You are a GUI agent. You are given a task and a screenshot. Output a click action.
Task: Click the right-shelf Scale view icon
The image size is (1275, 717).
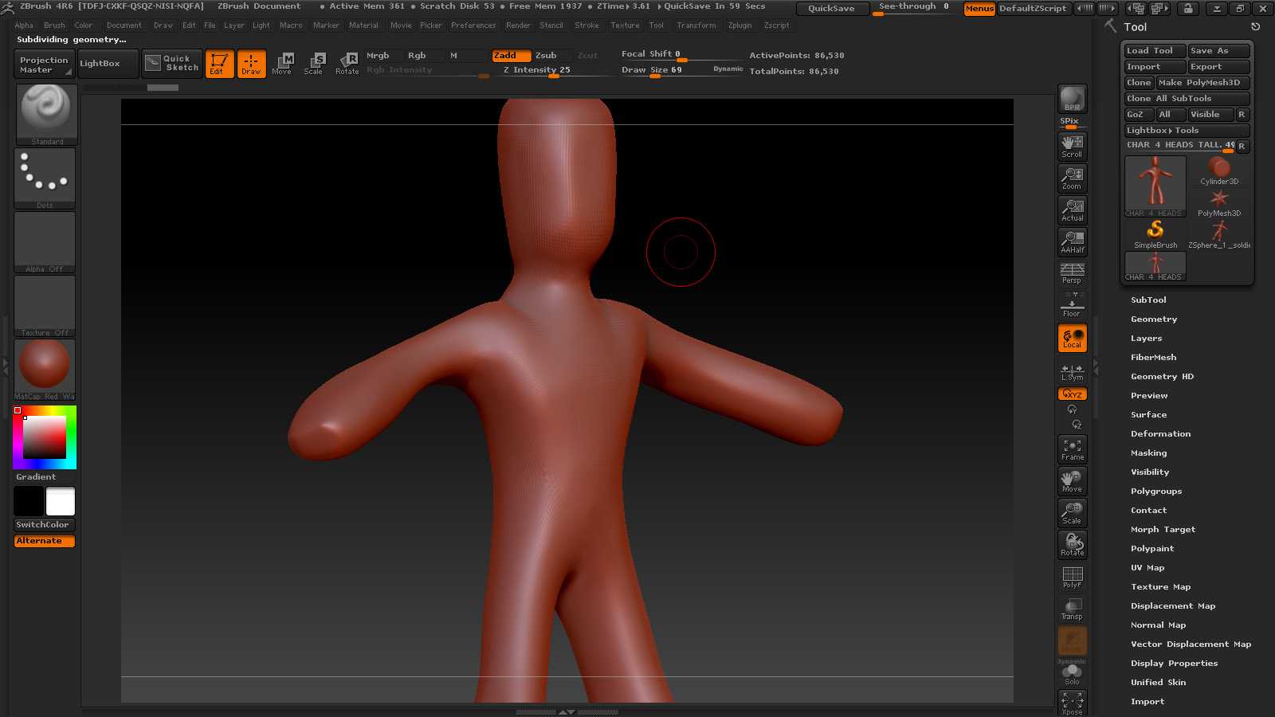click(x=1072, y=513)
